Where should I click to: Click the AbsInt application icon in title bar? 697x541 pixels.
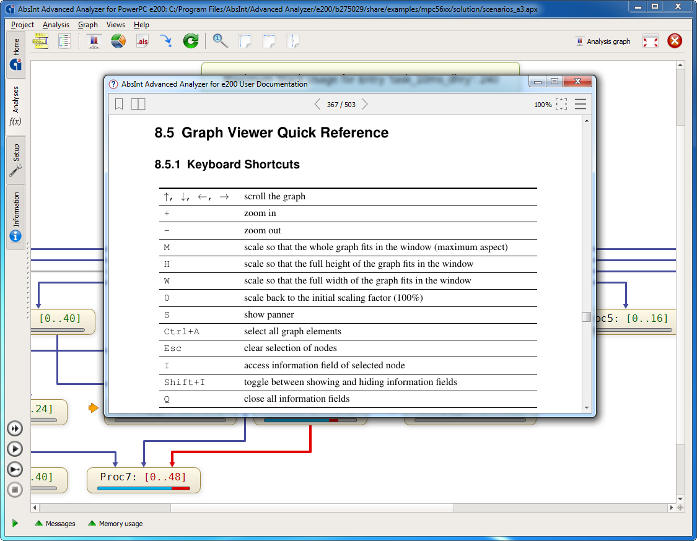[x=10, y=9]
